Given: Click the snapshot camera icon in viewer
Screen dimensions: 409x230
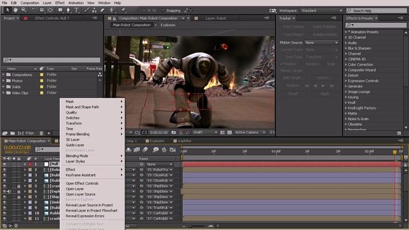Looking at the screenshot, I should (x=174, y=132).
